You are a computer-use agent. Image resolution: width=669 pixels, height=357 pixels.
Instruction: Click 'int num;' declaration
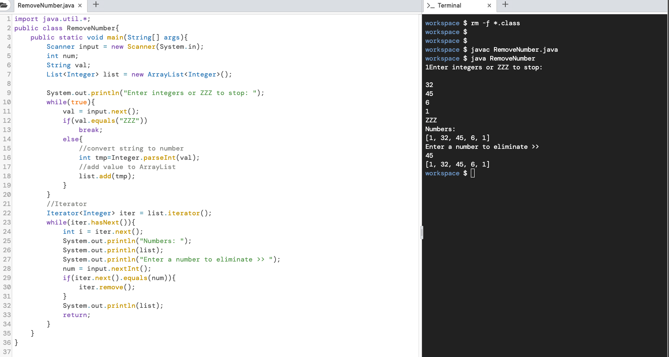(x=62, y=56)
